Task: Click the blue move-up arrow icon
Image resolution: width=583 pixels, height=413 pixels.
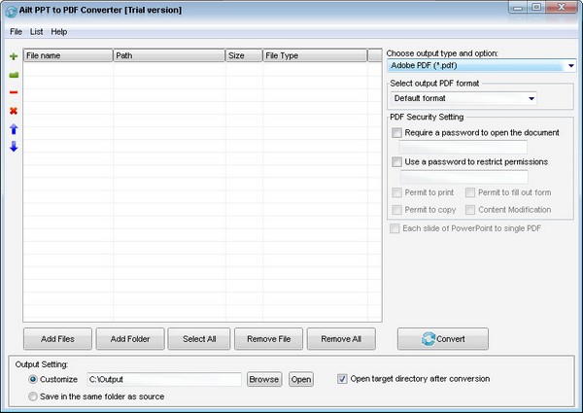Action: point(14,129)
